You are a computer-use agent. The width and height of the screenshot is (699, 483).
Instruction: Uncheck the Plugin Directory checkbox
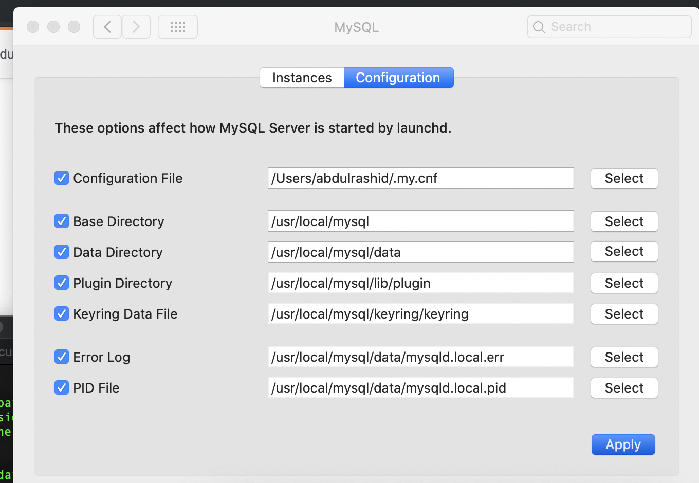(62, 283)
